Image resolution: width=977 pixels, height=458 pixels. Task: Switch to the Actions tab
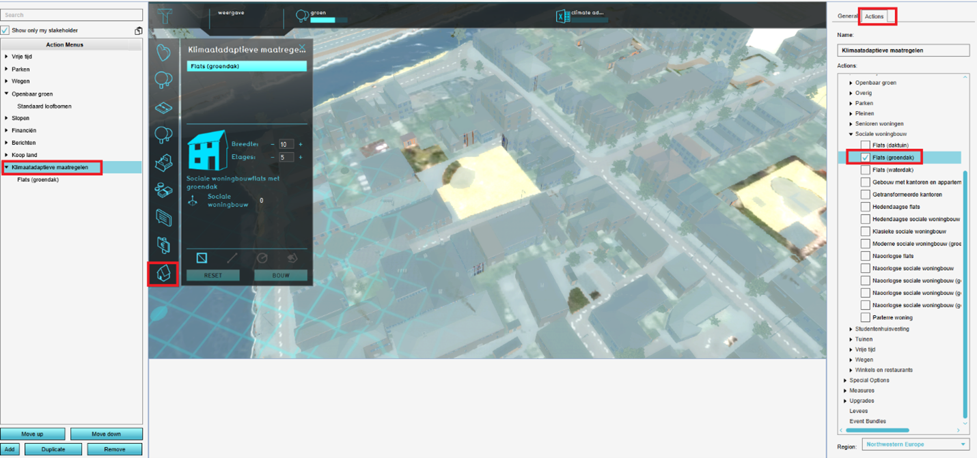pos(874,16)
